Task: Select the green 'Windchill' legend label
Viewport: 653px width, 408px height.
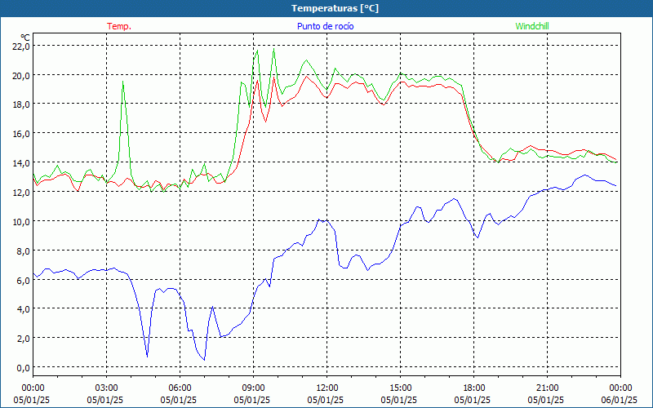Action: pos(532,26)
